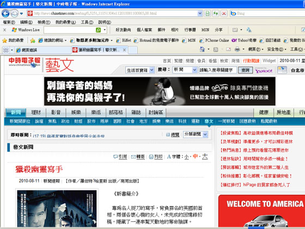Open 個人檔案 in the Windows Live toolbar

(144, 30)
